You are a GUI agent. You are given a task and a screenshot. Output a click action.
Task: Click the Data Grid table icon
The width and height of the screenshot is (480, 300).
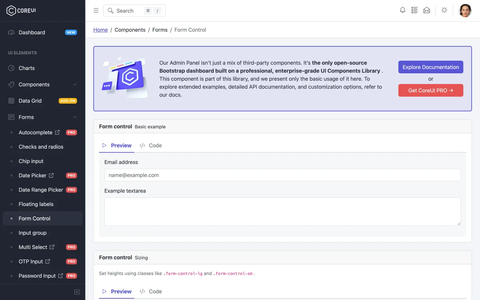11,101
